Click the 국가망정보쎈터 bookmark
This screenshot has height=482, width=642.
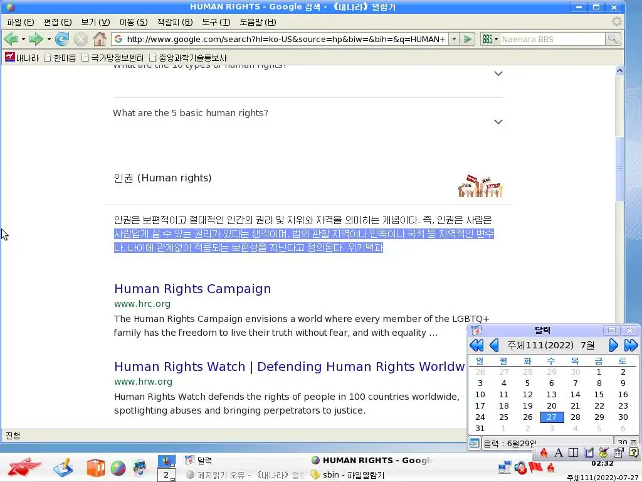pyautogui.click(x=113, y=57)
